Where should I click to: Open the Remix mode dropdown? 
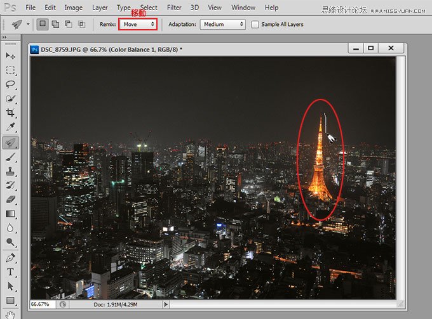(138, 24)
